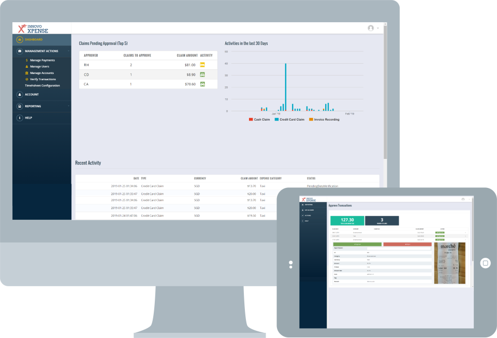Expand the Management Actions chevron
Image resolution: width=497 pixels, height=338 pixels.
tap(68, 51)
